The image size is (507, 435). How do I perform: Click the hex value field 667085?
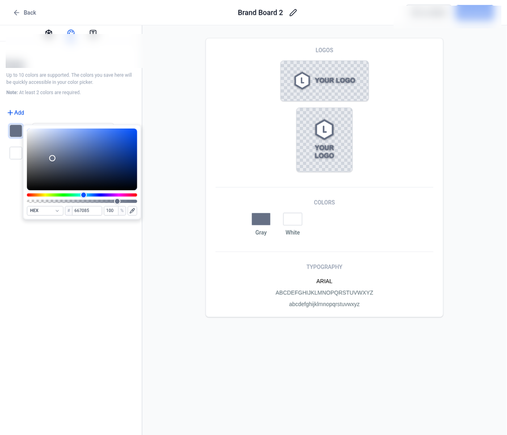(87, 211)
